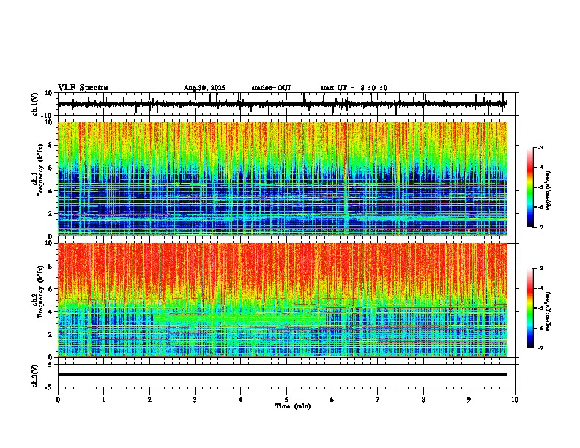580x448 pixels.
Task: Click time axis tick label '7'
Action: coord(378,400)
